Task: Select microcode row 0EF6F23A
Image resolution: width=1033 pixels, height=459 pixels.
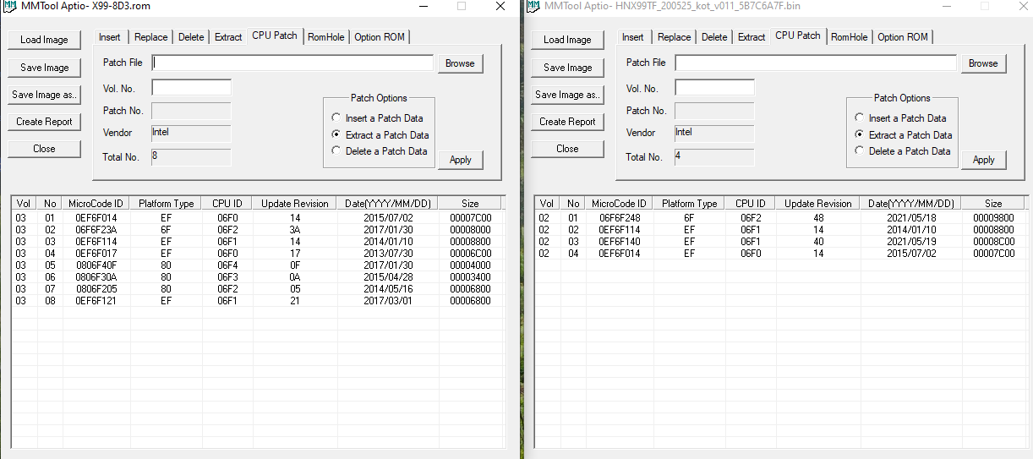Action: [x=258, y=230]
